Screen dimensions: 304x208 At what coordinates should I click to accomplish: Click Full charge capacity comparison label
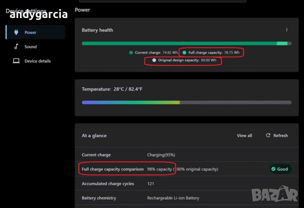(113, 169)
